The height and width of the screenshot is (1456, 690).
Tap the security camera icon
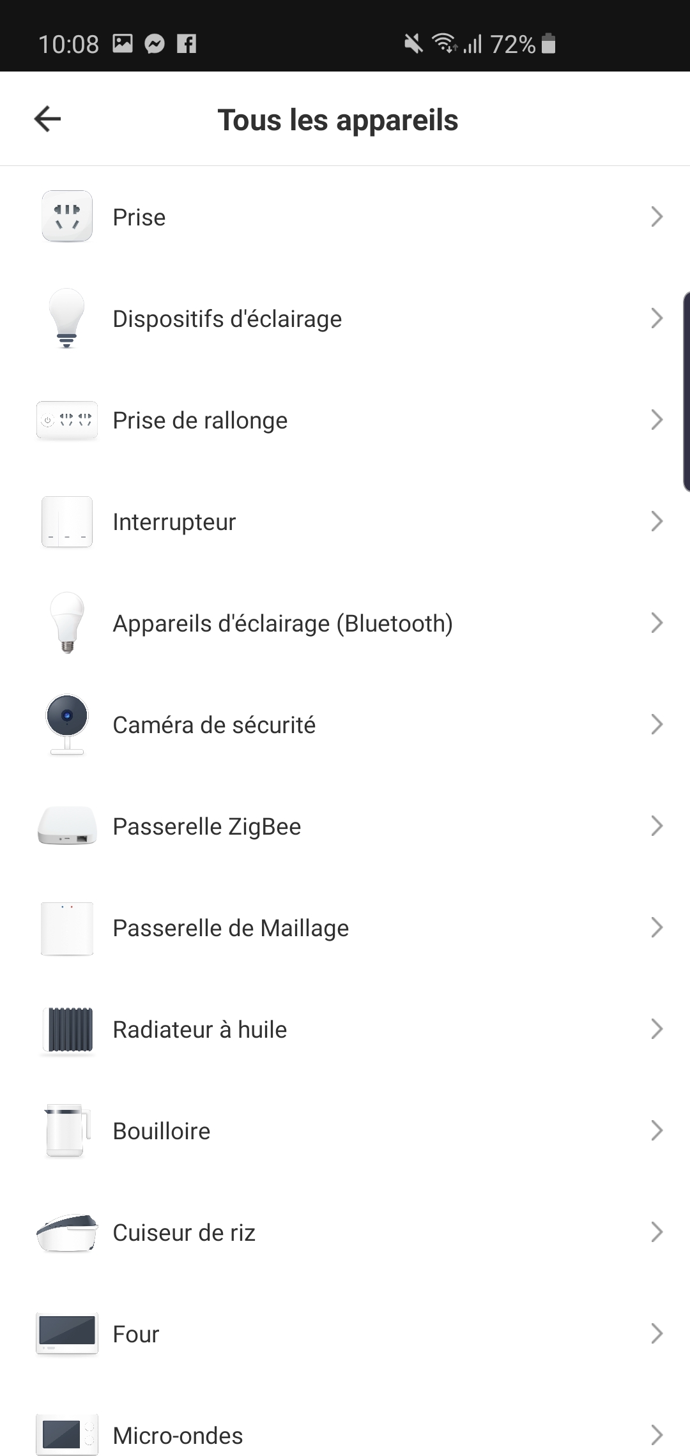67,724
